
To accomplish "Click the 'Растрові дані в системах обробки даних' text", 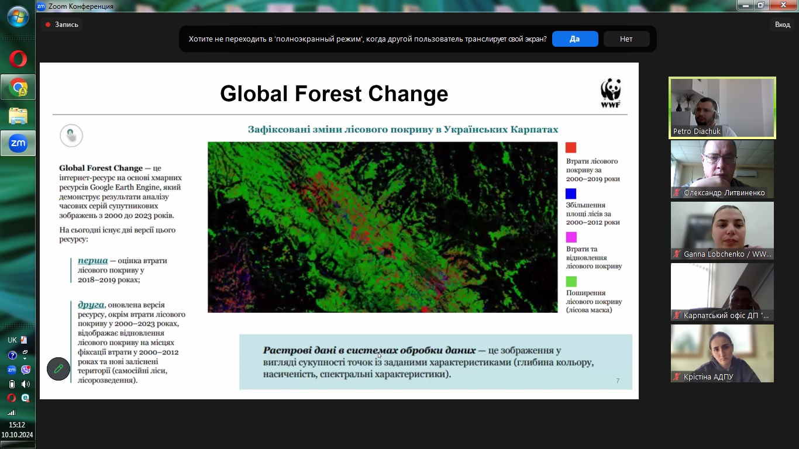I will point(369,351).
